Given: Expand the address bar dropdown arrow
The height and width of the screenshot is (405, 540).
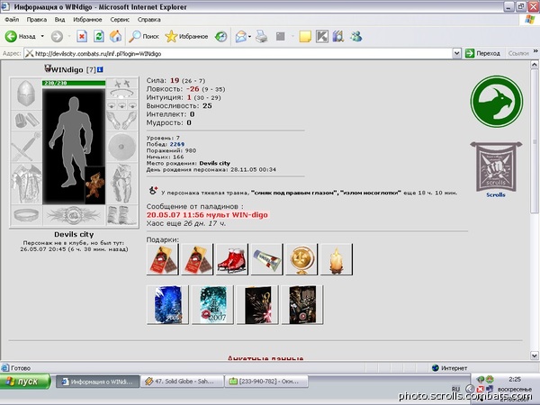Looking at the screenshot, I should click(x=456, y=53).
